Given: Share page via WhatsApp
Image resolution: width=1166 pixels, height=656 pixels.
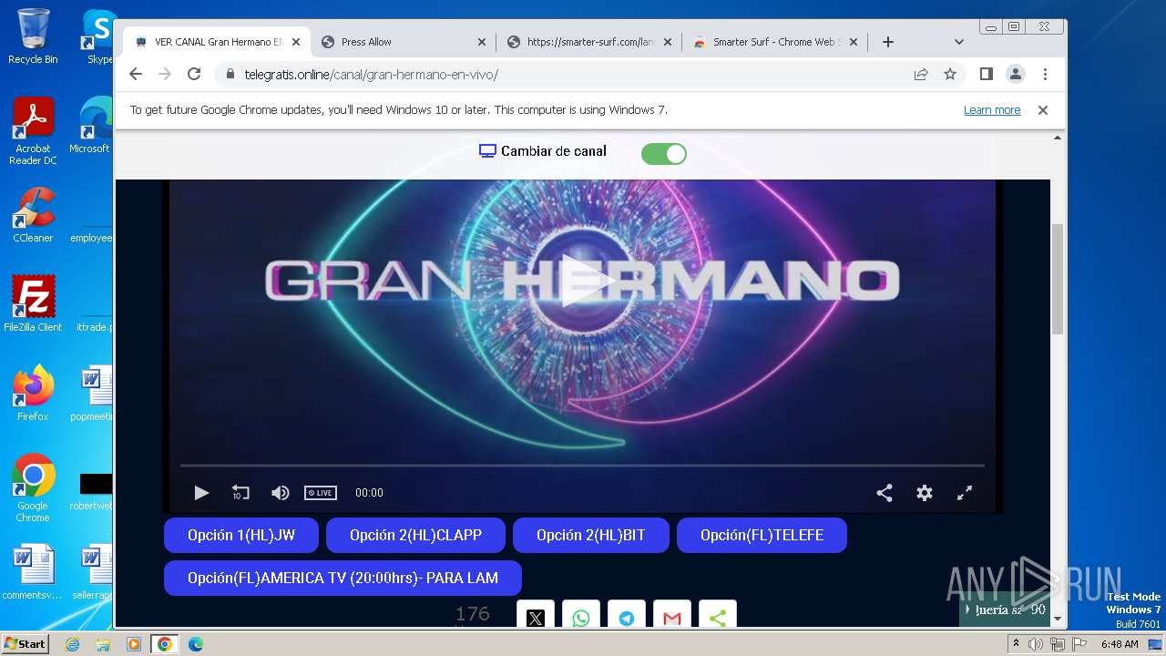Looking at the screenshot, I should 581,616.
